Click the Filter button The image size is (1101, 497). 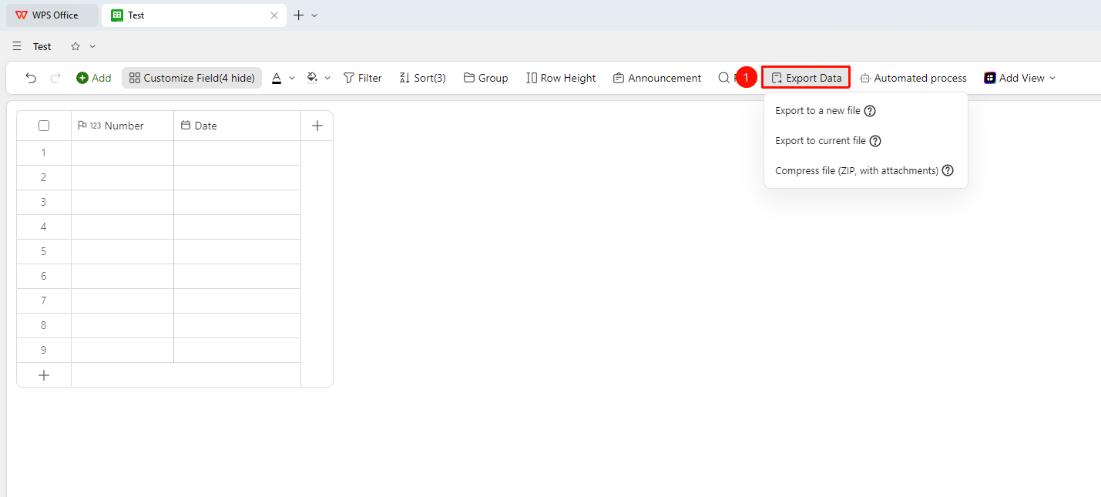pos(362,78)
